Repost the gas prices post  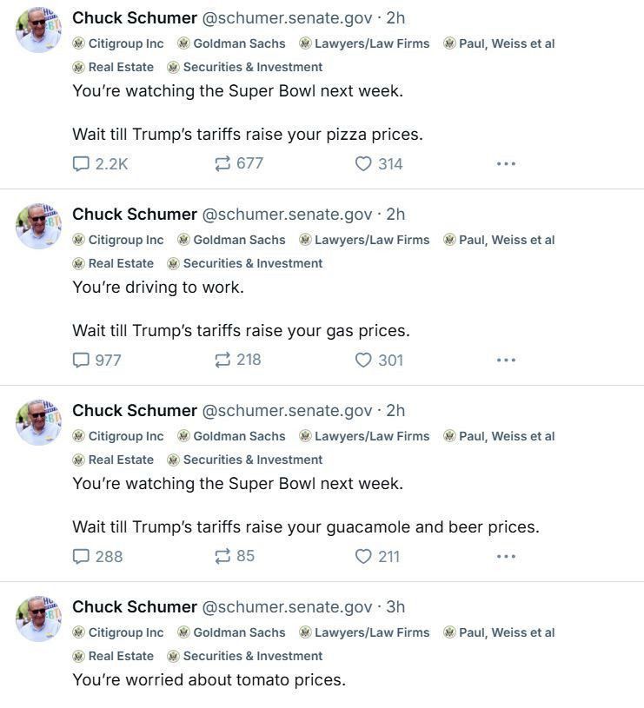(x=222, y=360)
